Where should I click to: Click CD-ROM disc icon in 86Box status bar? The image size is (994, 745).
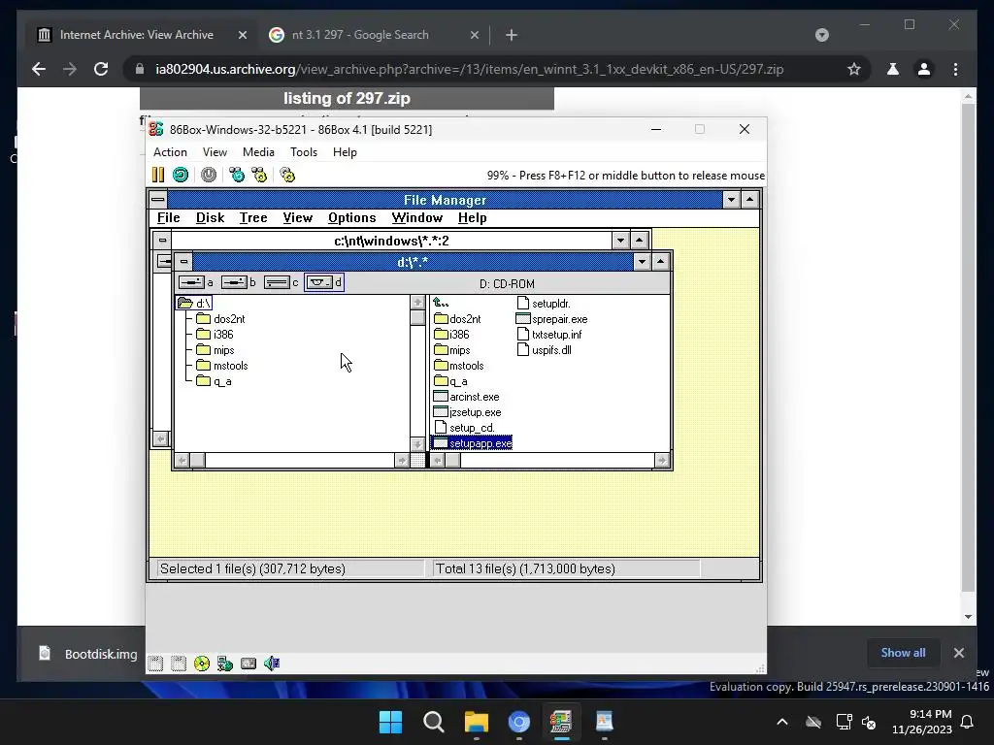pos(202,664)
